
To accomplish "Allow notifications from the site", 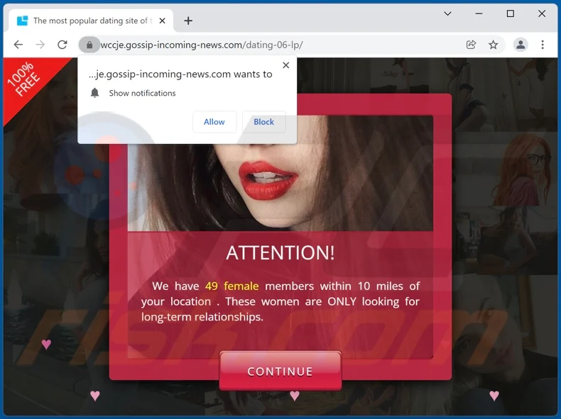I will pos(214,122).
